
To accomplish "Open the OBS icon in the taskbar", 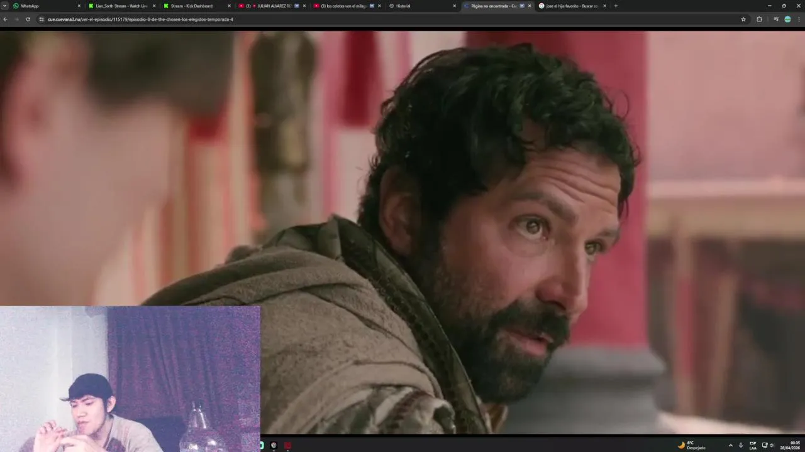I will [274, 445].
